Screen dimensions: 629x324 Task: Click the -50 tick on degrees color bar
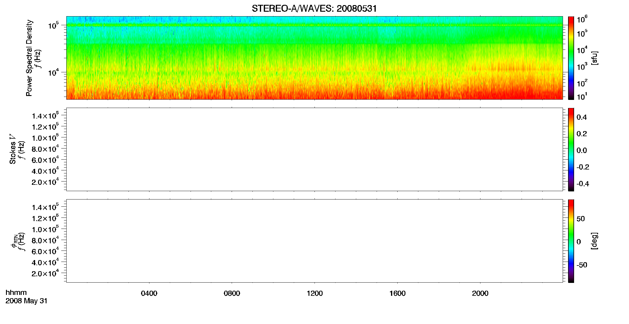coord(582,265)
